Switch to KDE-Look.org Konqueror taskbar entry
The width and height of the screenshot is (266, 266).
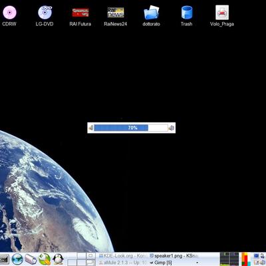[123, 256]
